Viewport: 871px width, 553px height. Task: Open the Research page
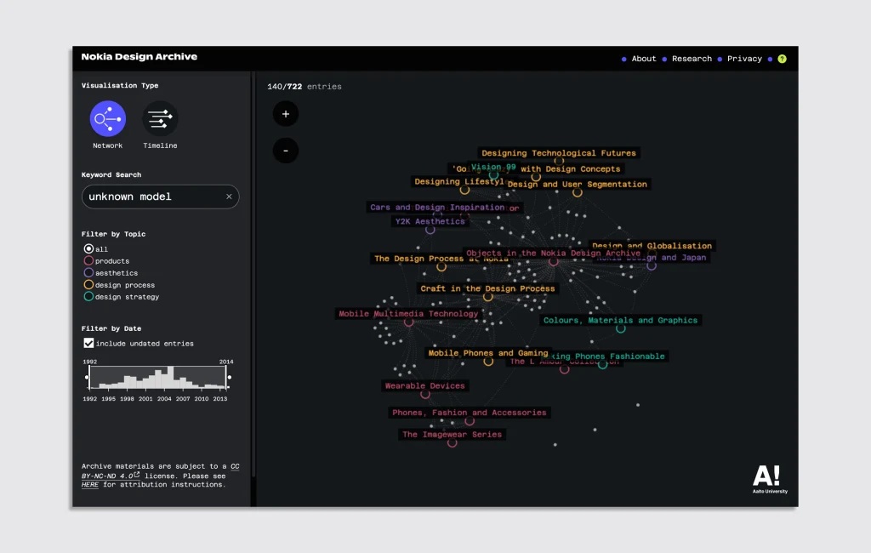pos(692,59)
